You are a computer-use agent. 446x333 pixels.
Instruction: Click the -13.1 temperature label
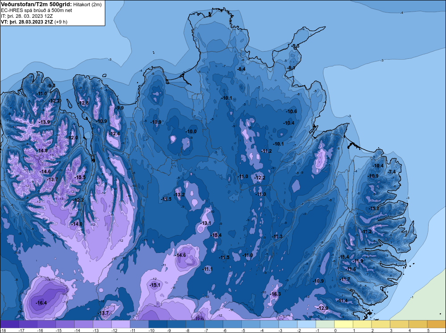[206, 223]
